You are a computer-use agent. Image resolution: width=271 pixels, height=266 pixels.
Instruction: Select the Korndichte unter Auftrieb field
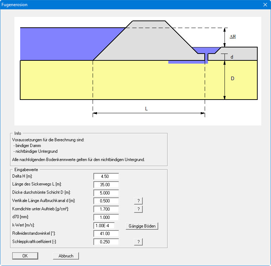pos(106,209)
